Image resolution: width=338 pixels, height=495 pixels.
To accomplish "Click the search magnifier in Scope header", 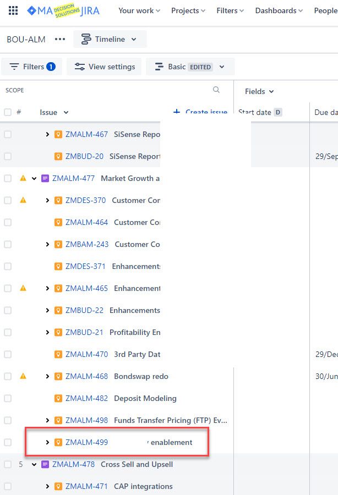I will (x=216, y=90).
